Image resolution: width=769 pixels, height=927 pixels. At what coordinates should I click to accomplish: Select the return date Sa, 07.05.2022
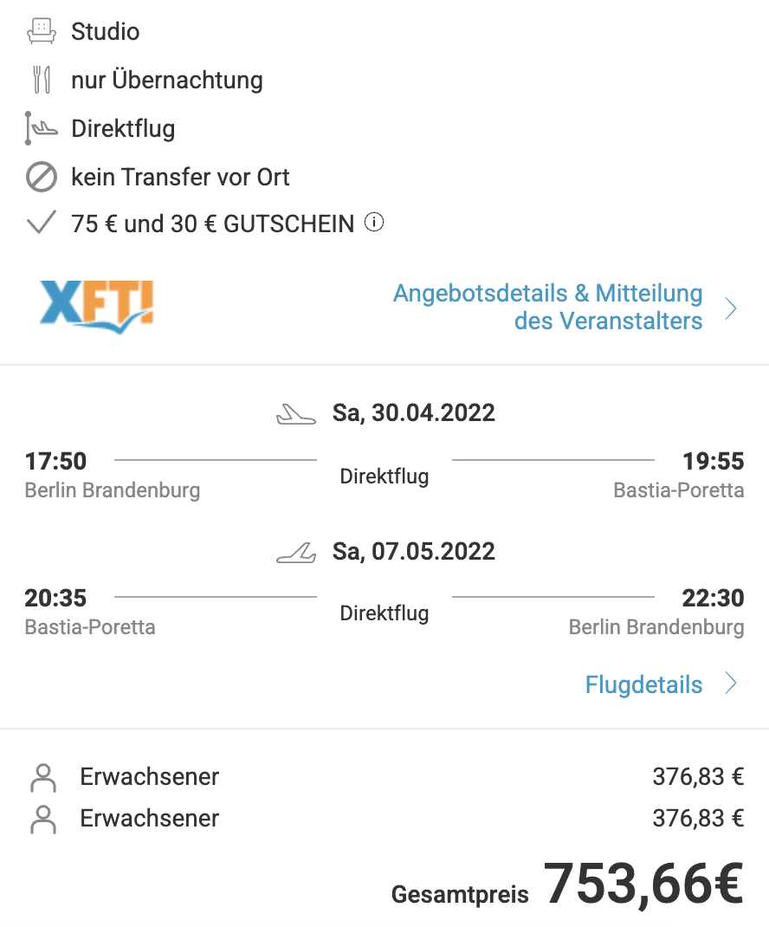414,552
